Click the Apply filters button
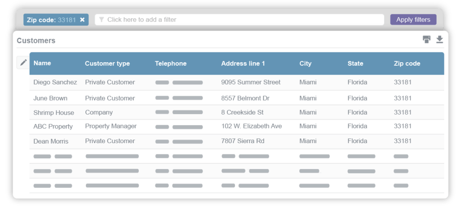 (413, 20)
